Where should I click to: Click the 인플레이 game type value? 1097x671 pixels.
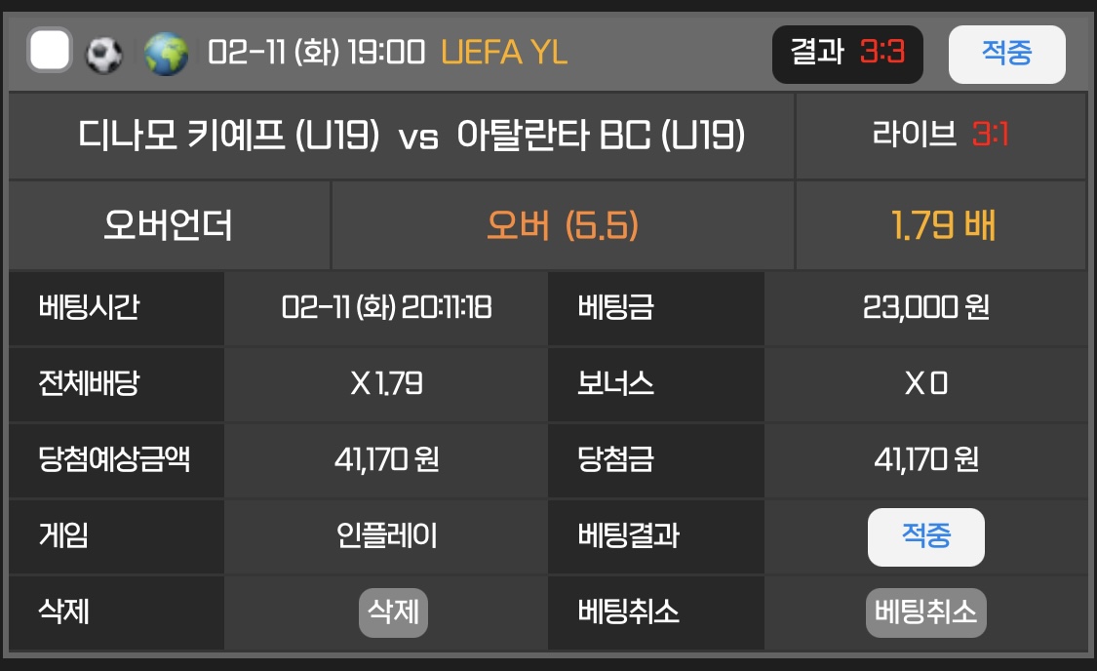(386, 535)
